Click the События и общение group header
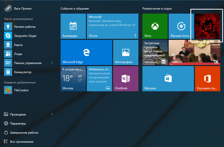Viewport: 224px width, 147px height. (x=74, y=9)
